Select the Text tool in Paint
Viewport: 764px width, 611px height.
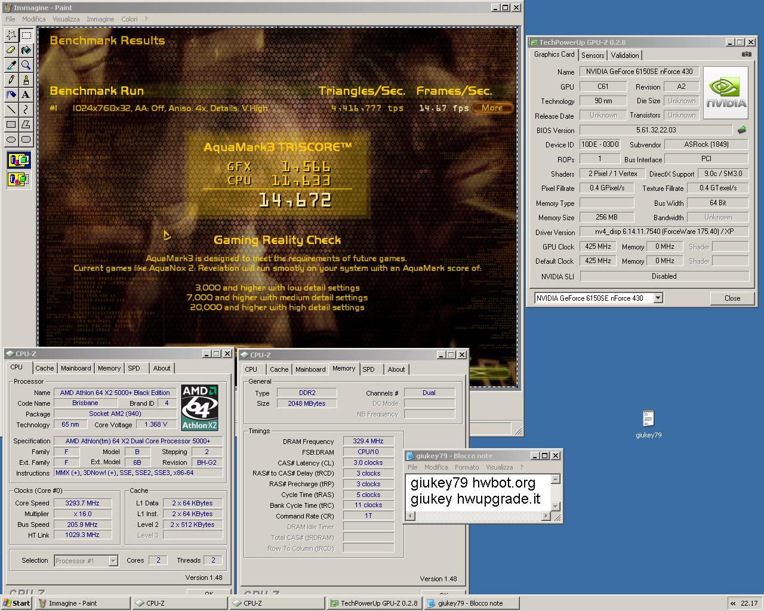pyautogui.click(x=26, y=95)
